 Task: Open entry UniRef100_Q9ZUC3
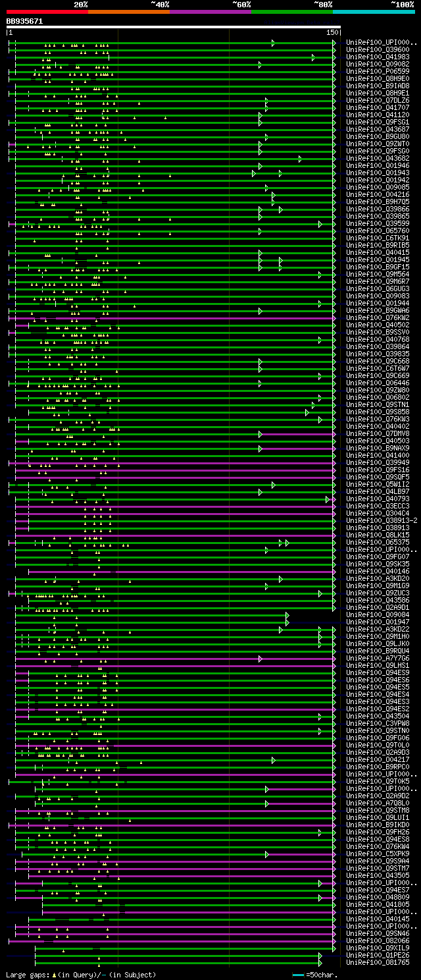(378, 593)
